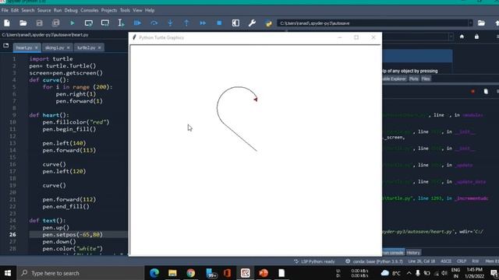Screen dimensions: 499x280
Task: Click the red interrupt kernel icon in console
Action: pyautogui.click(x=473, y=92)
